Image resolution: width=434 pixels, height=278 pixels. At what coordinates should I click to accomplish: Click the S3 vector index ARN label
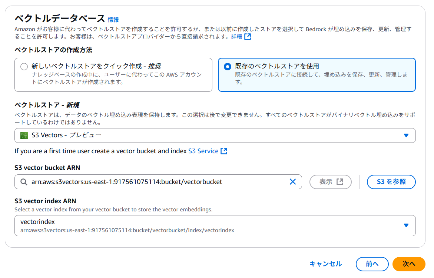click(x=45, y=201)
